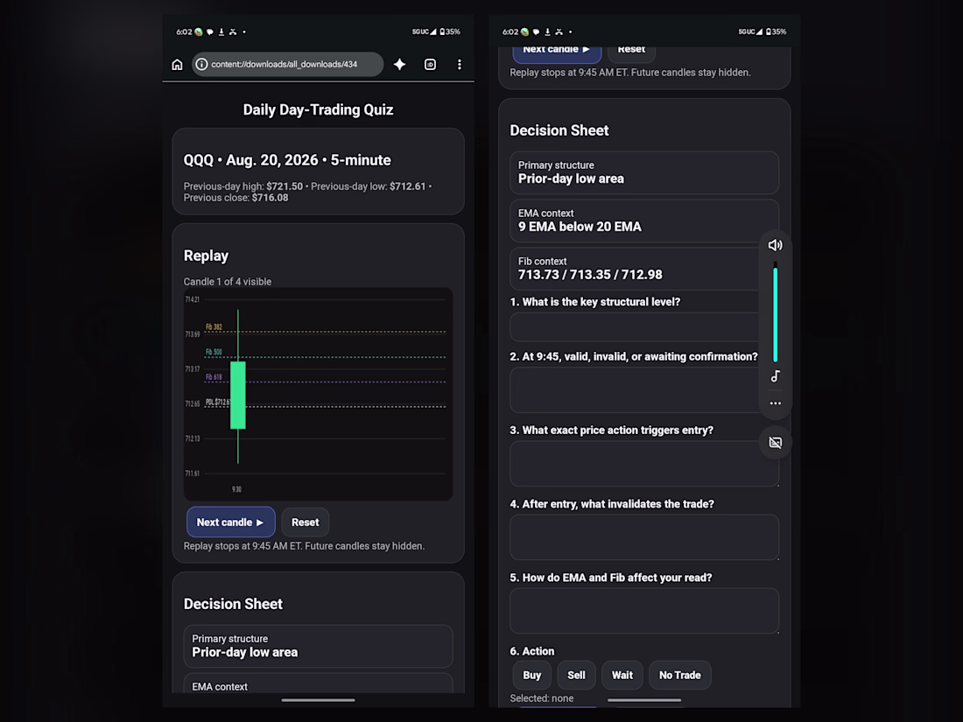
Task: Click the "Prior-day low area" card on the left screen
Action: tap(318, 646)
